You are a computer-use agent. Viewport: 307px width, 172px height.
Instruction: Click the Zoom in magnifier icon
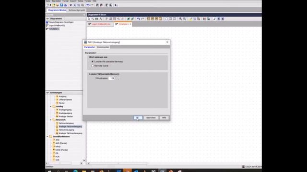pyautogui.click(x=180, y=19)
